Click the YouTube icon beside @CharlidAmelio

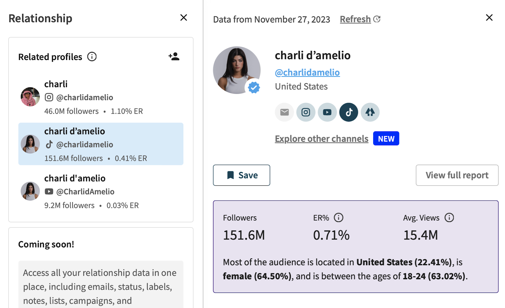pyautogui.click(x=49, y=191)
